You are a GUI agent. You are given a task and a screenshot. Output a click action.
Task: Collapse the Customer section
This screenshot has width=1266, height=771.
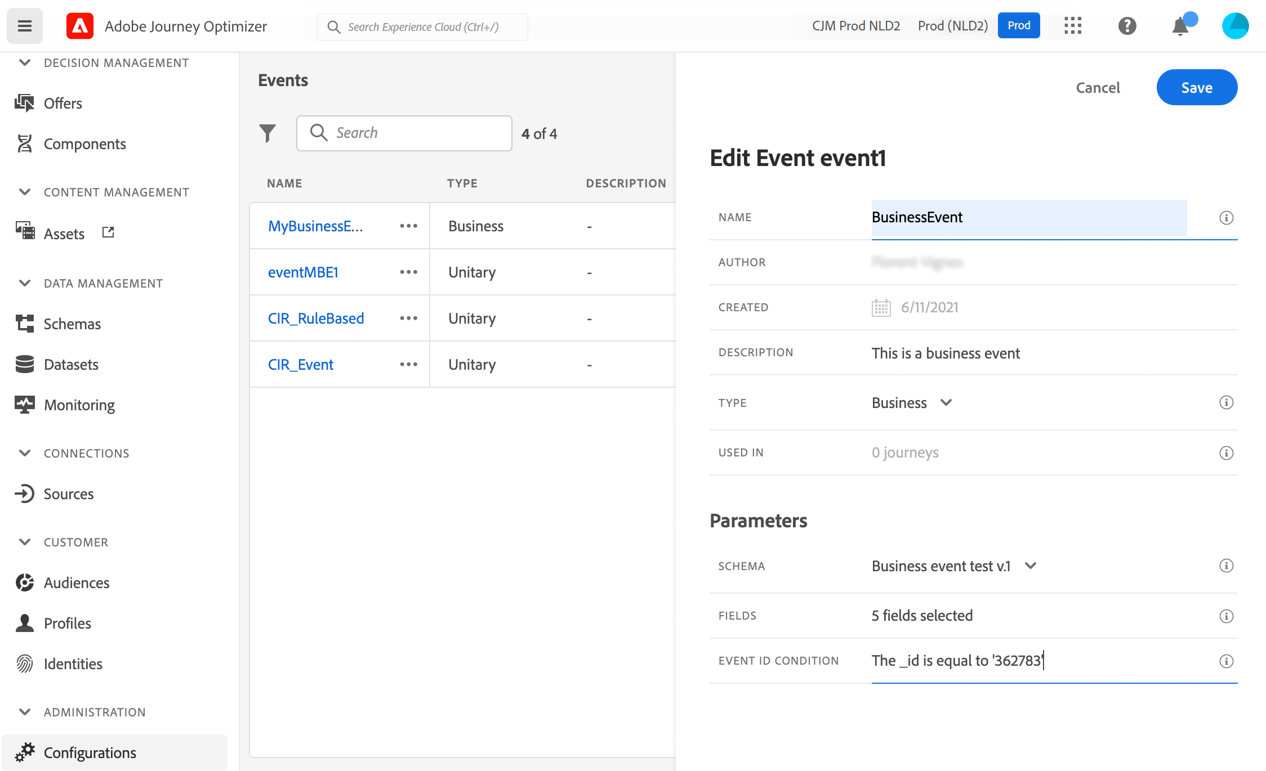click(25, 542)
